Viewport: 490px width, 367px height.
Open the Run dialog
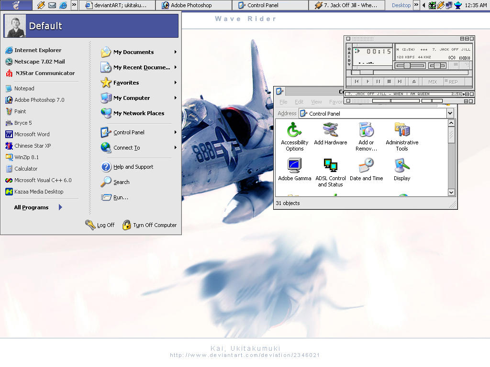115,197
